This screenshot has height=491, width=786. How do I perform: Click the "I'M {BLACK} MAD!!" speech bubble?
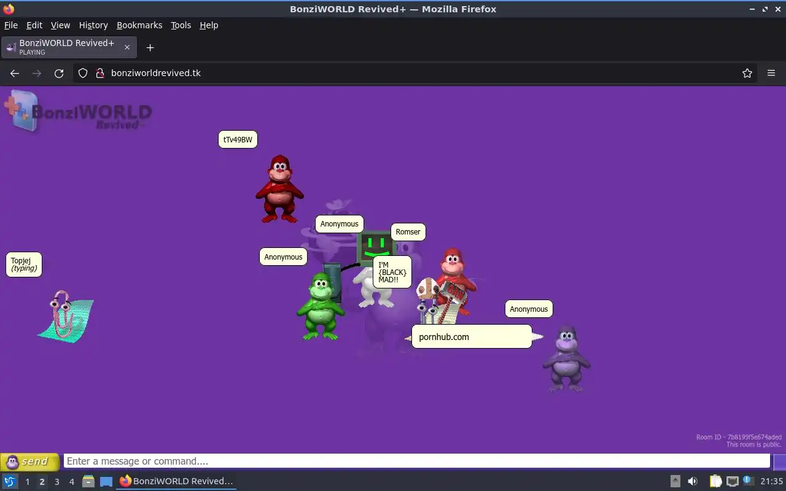(392, 272)
